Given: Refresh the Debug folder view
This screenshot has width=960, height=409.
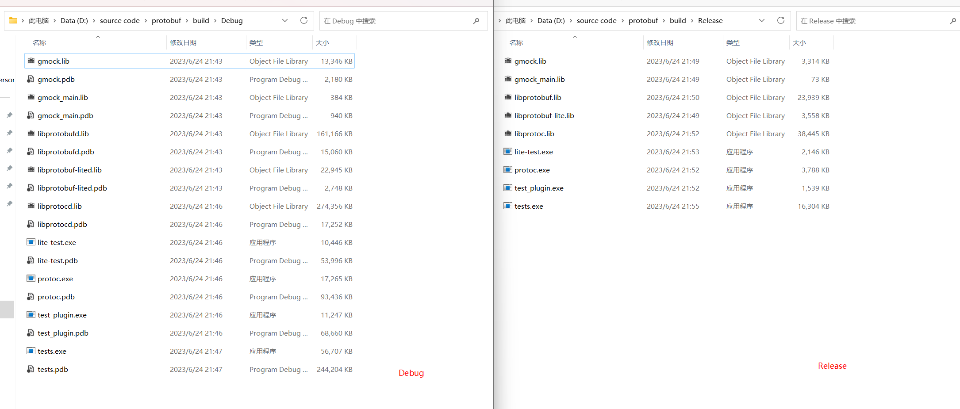Looking at the screenshot, I should [304, 20].
